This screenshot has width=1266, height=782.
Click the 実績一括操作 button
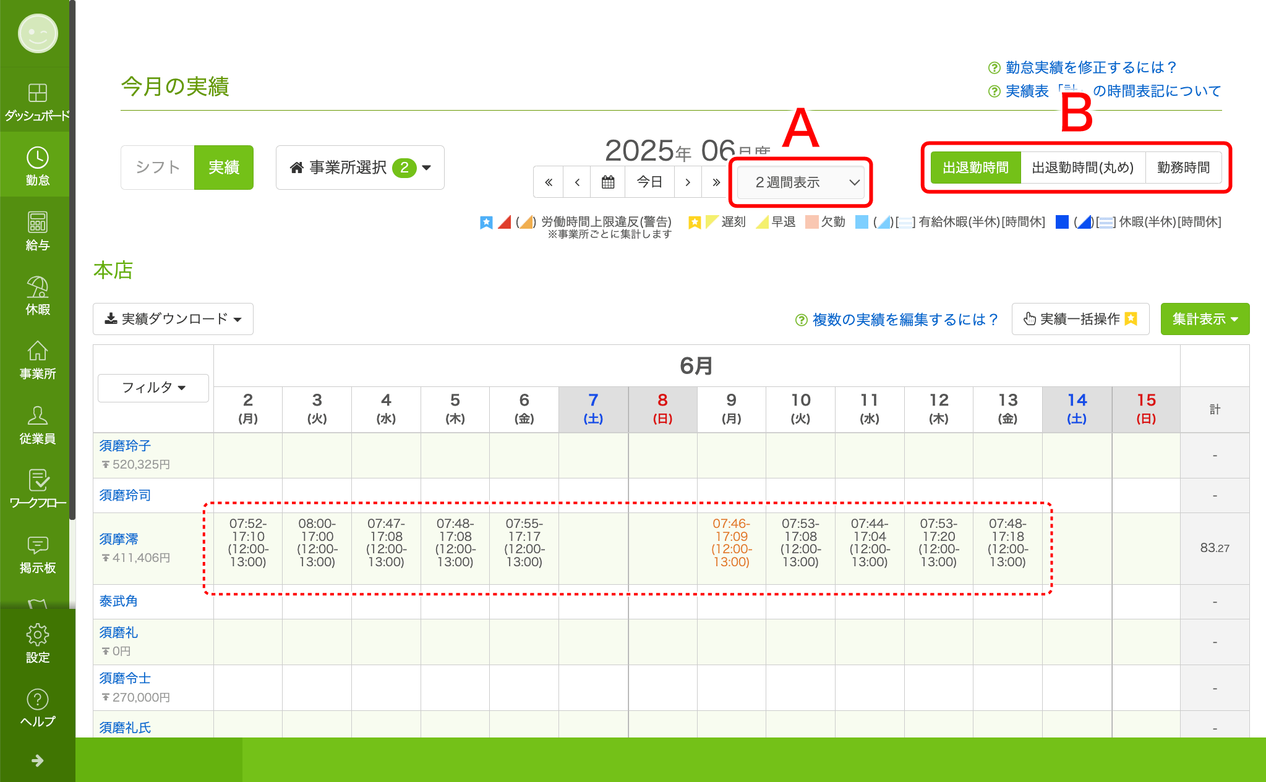[1080, 319]
